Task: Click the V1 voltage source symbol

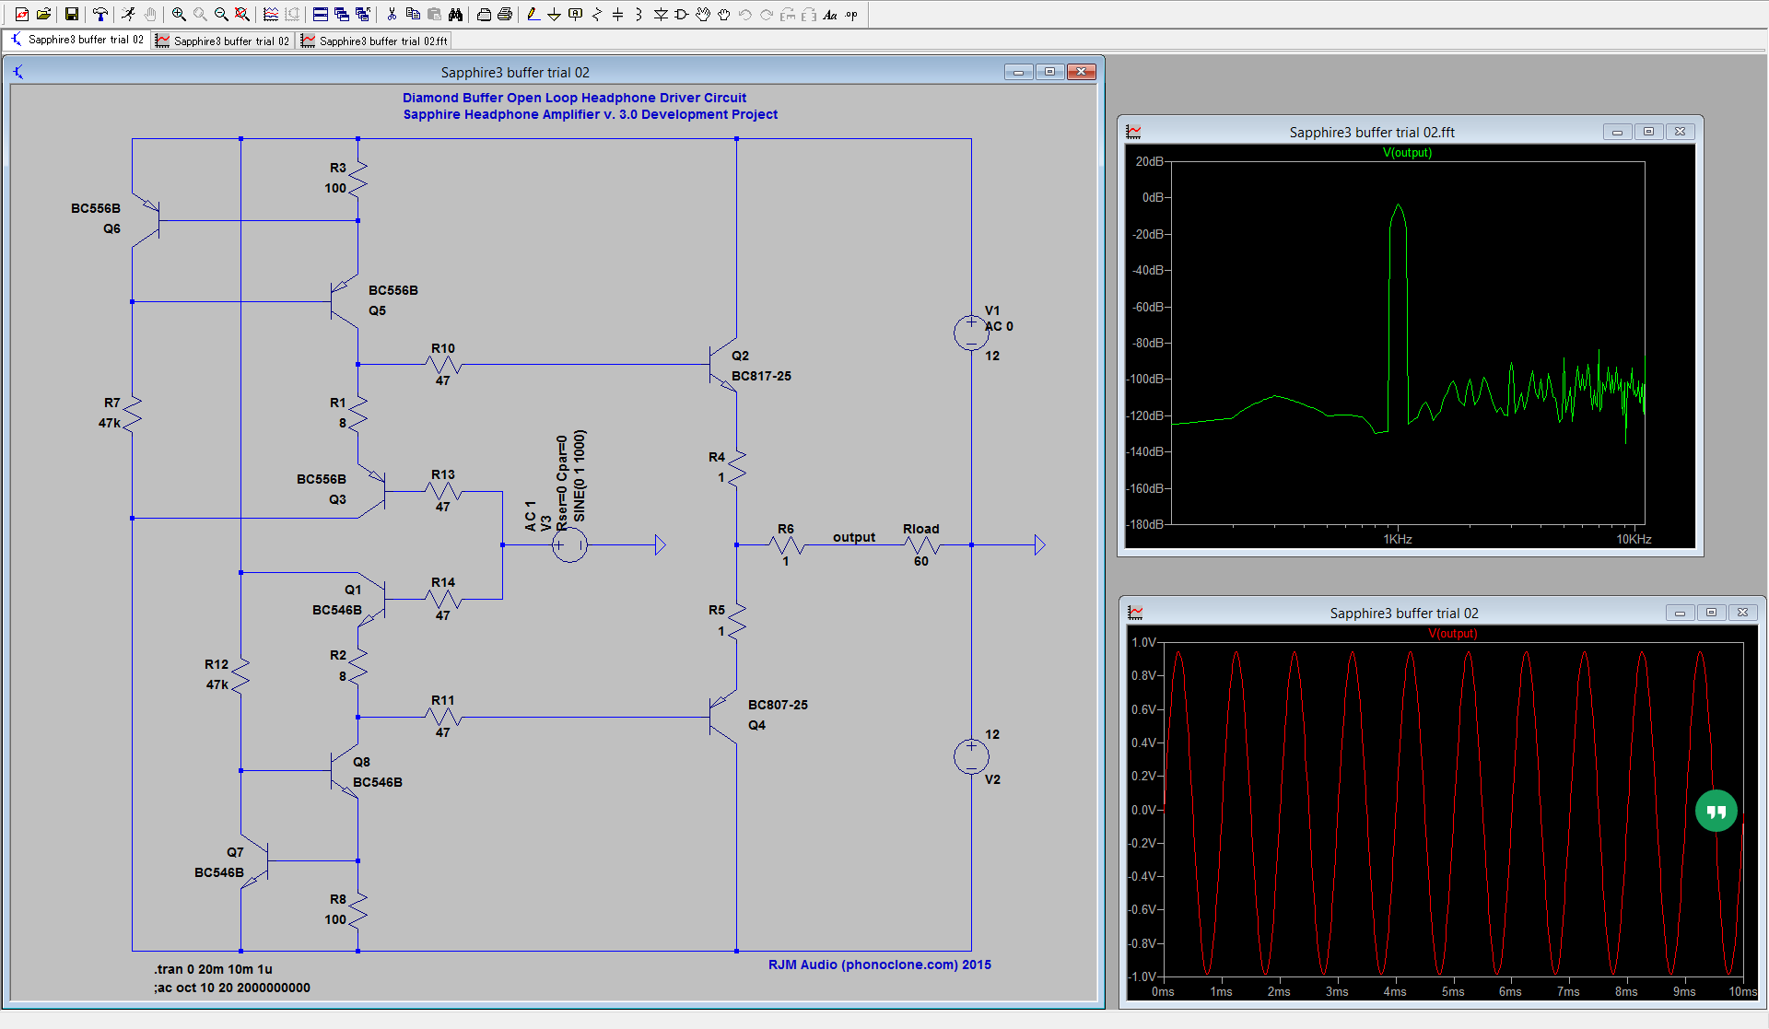Action: (971, 333)
